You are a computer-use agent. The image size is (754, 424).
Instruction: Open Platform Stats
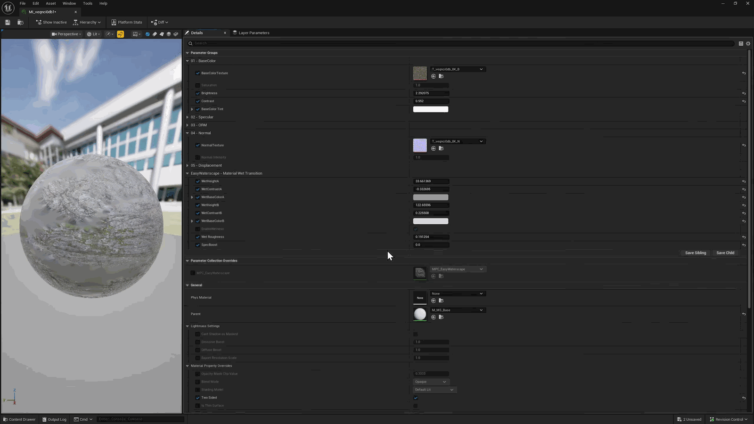coord(127,22)
